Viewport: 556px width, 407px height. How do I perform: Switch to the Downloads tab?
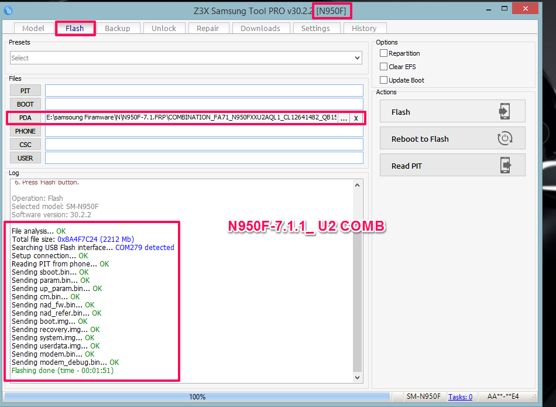(x=260, y=28)
